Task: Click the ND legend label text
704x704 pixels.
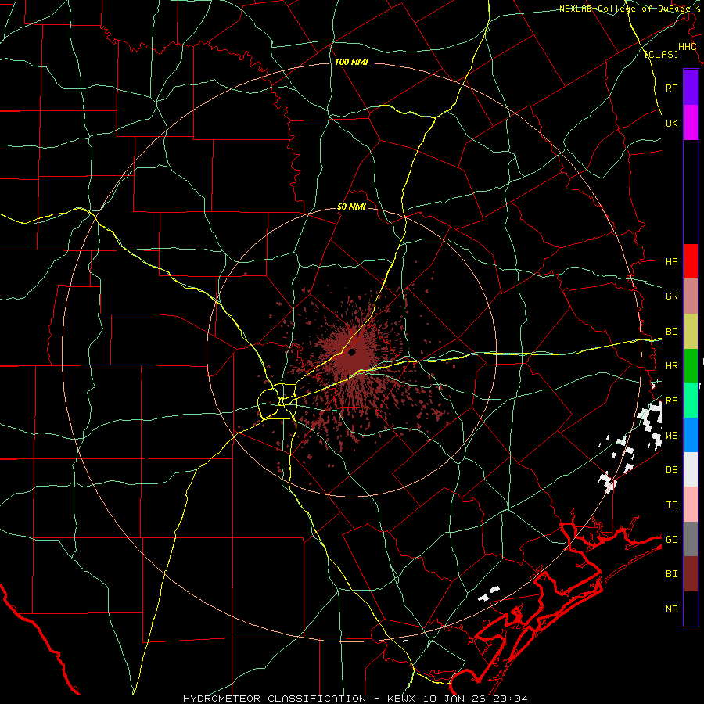Action: (671, 609)
